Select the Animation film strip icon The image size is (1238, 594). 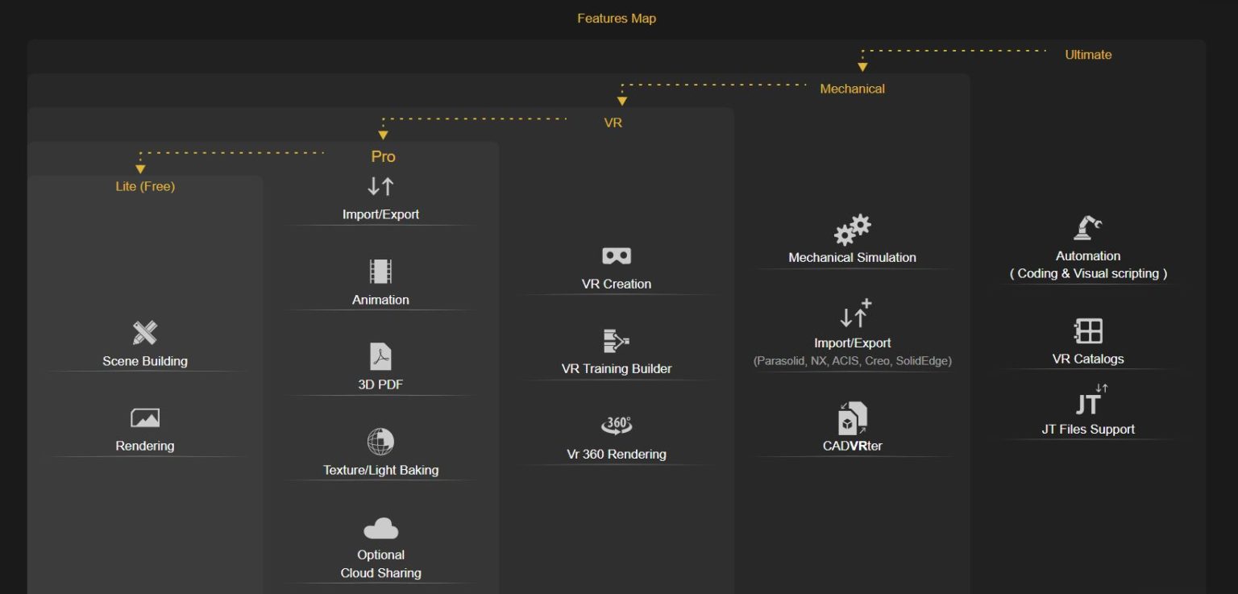380,272
